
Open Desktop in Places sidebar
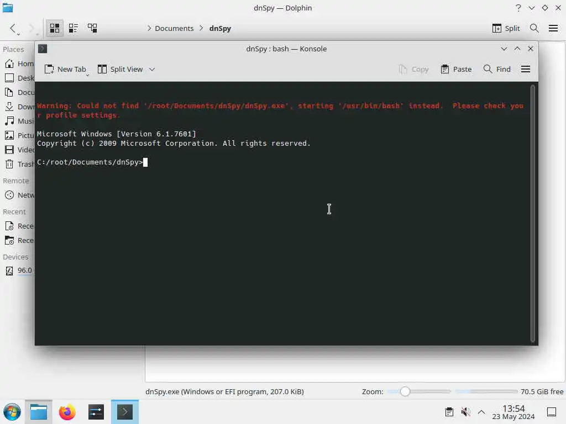tap(19, 78)
